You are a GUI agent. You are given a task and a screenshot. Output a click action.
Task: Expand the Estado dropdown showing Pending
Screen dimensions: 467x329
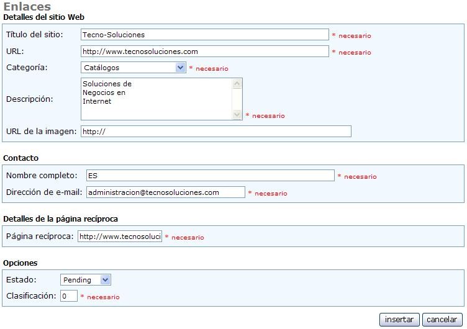(x=85, y=280)
